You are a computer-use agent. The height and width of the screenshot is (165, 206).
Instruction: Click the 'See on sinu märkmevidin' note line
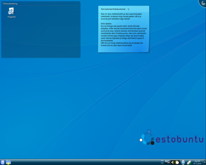(121, 14)
